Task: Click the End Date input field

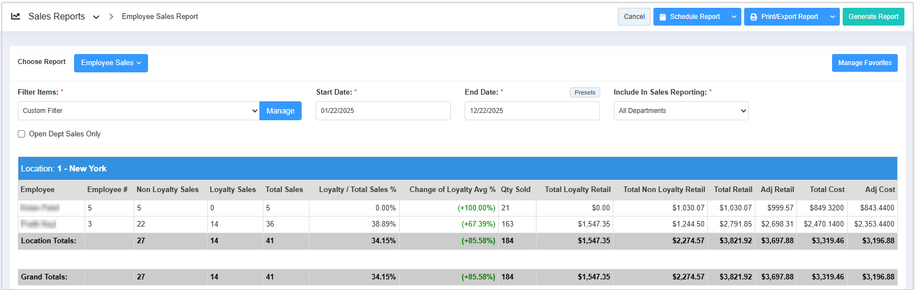Action: (x=532, y=111)
